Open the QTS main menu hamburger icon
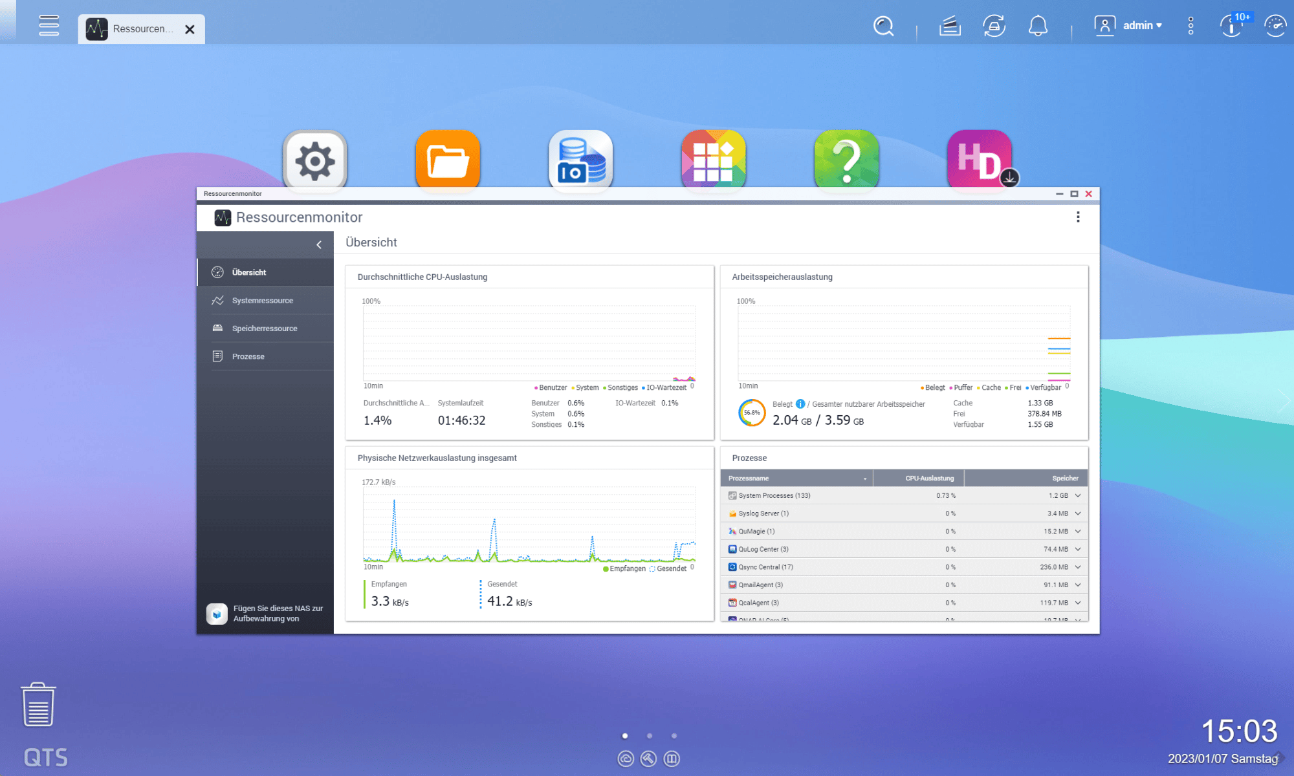The height and width of the screenshot is (776, 1294). 49,26
